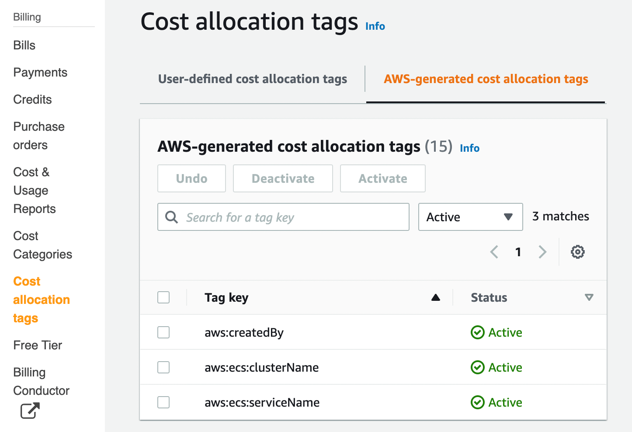
Task: Sort by Tag key ascending arrow
Action: (435, 298)
